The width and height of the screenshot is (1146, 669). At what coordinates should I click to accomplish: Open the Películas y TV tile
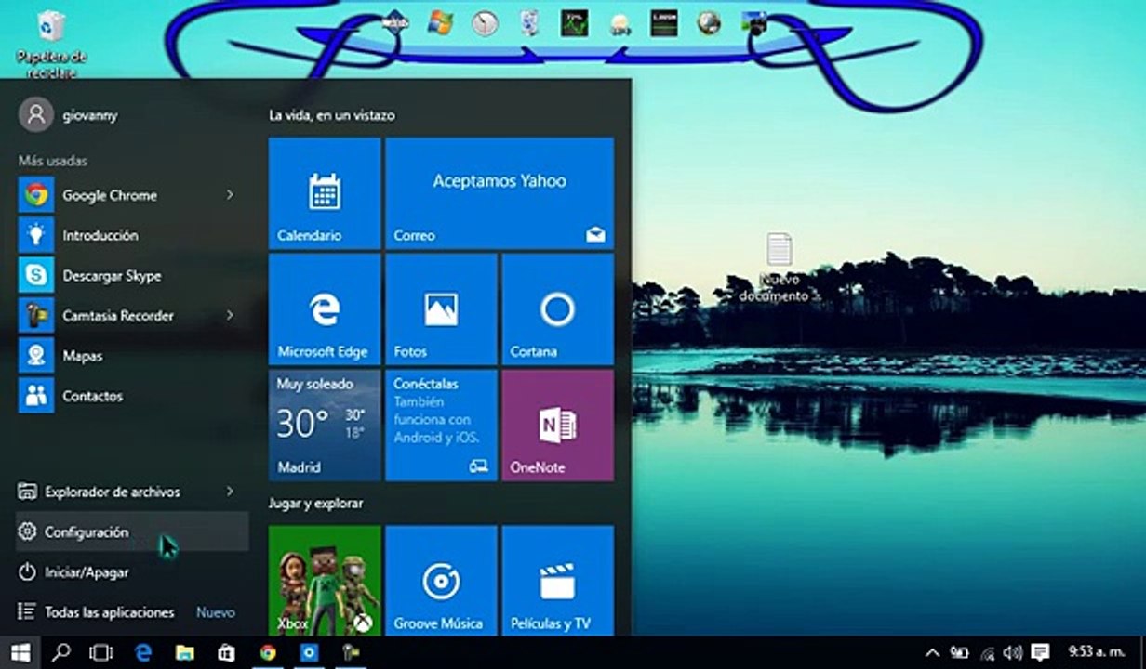coord(557,581)
